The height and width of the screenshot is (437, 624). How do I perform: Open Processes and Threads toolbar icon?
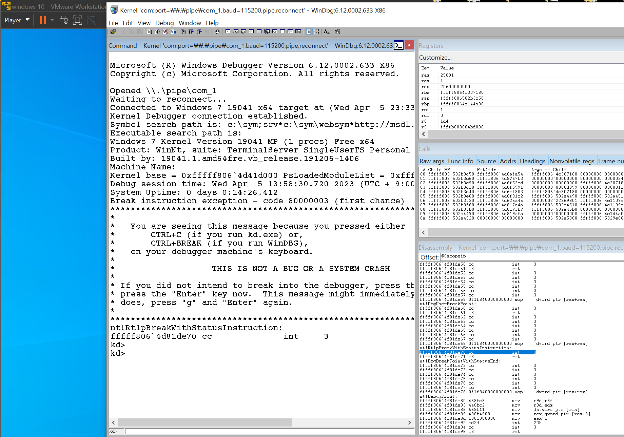pos(290,32)
